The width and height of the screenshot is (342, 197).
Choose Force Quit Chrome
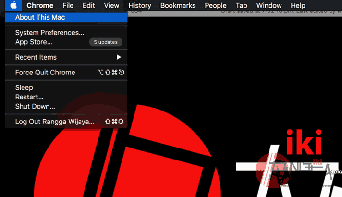(66, 73)
